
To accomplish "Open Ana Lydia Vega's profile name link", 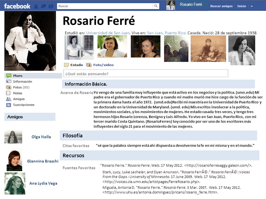I will coord(43,183).
